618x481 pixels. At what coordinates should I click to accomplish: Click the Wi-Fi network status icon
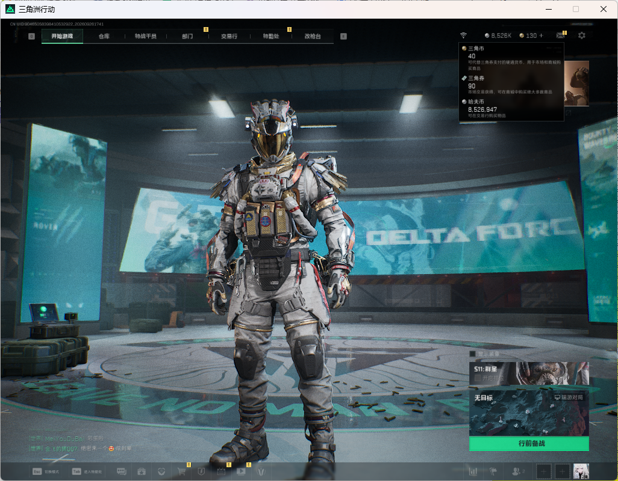tap(464, 35)
